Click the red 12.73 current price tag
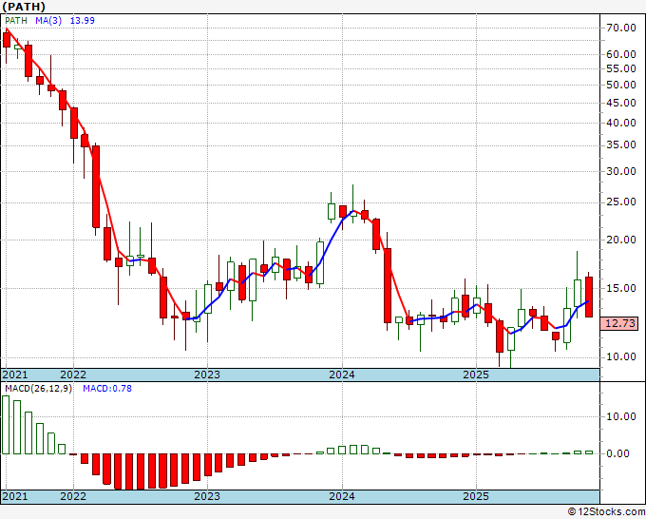The height and width of the screenshot is (519, 646). tap(619, 323)
